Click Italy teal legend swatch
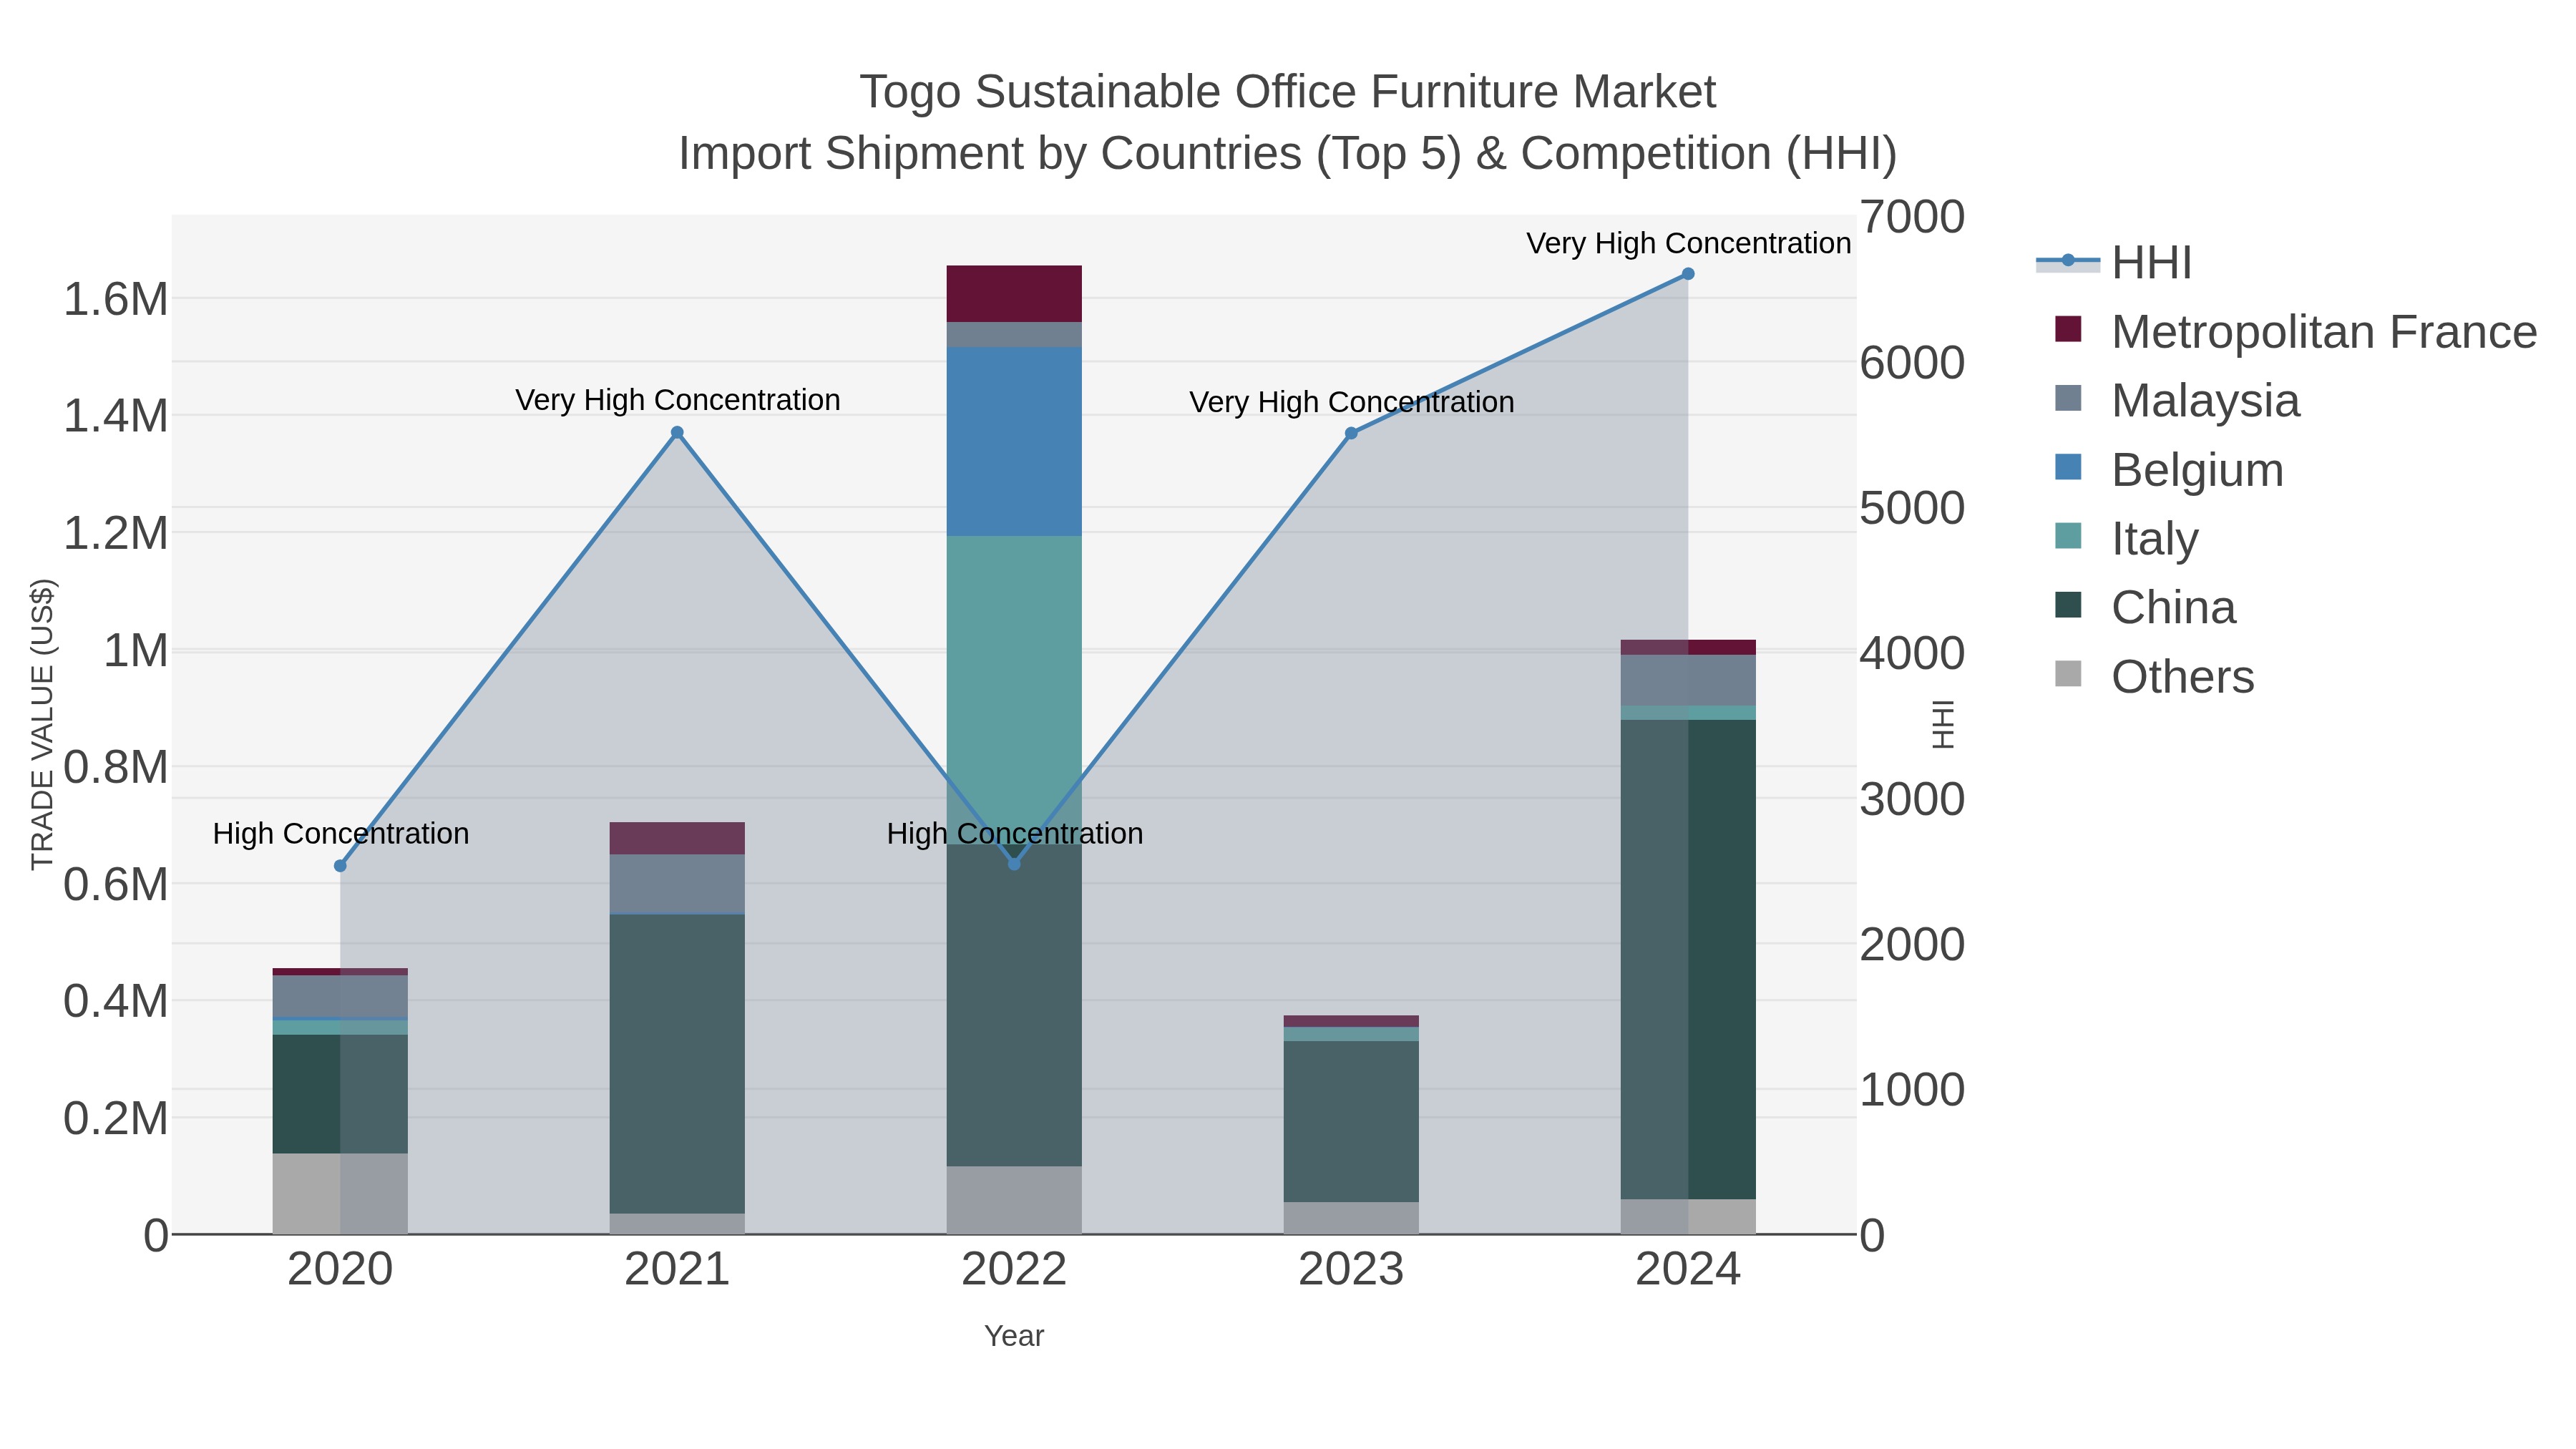The height and width of the screenshot is (1449, 2576). [2068, 536]
